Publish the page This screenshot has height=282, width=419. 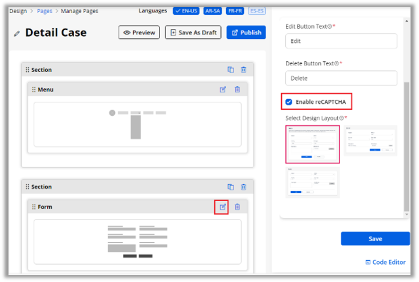246,33
